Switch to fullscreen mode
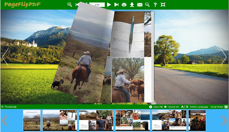The width and height of the screenshot is (229, 132). click(163, 5)
